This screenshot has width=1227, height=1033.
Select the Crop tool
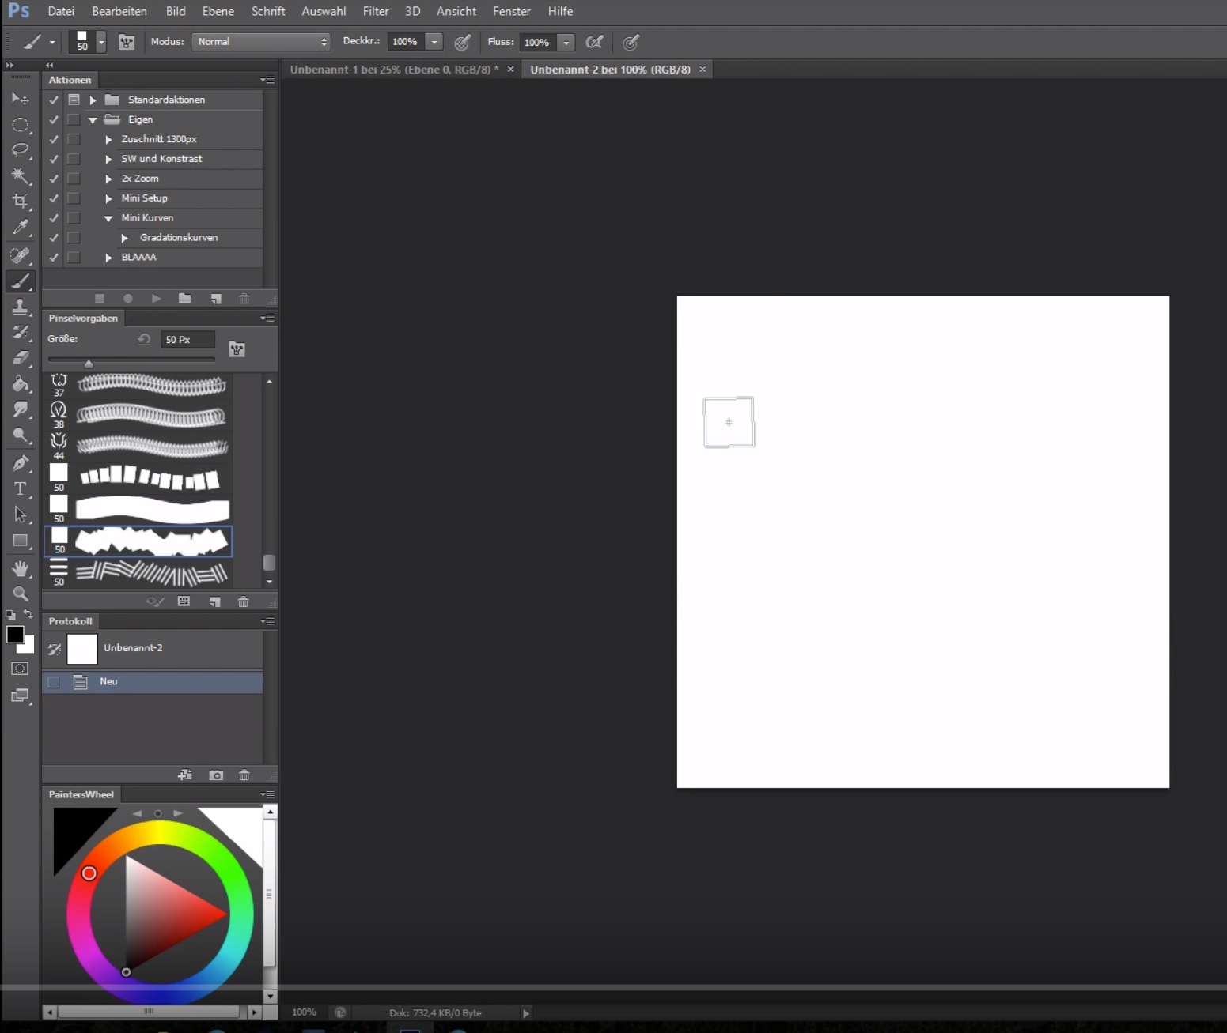click(x=20, y=201)
